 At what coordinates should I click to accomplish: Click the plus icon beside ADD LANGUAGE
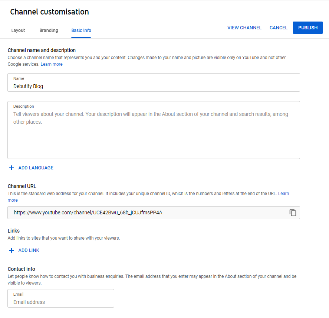pos(11,168)
